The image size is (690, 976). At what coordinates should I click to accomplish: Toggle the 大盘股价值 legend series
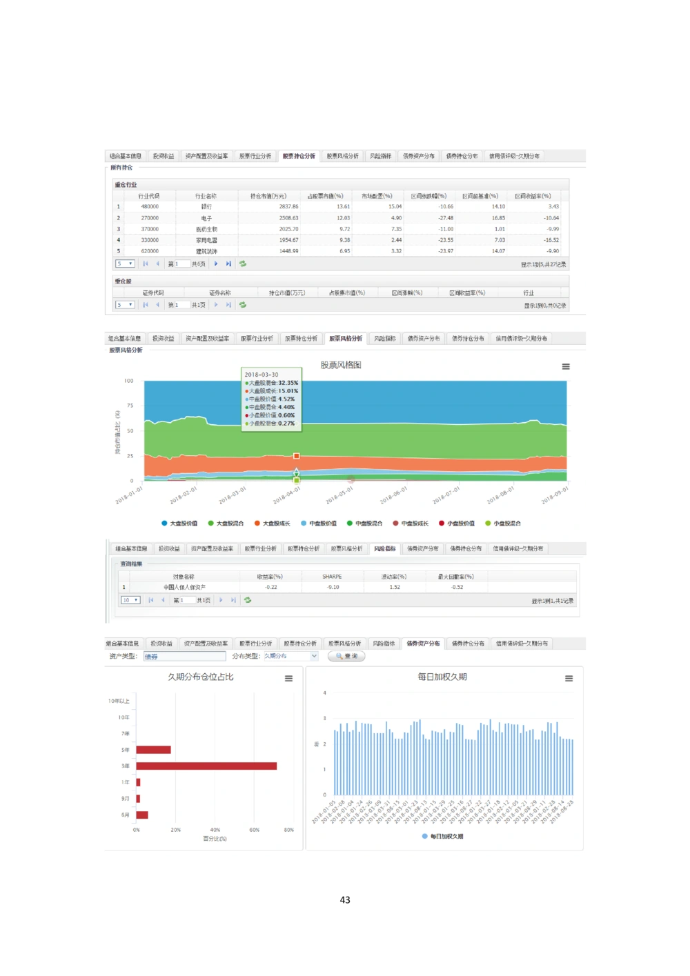[179, 524]
